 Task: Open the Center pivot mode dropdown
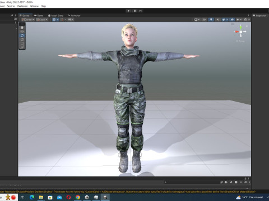click(28, 20)
